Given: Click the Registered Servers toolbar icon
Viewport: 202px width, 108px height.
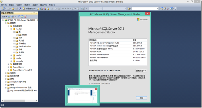Looking at the screenshot, I should [x=162, y=9].
